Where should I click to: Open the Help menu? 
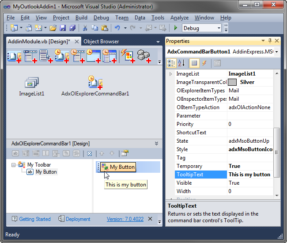click(226, 18)
